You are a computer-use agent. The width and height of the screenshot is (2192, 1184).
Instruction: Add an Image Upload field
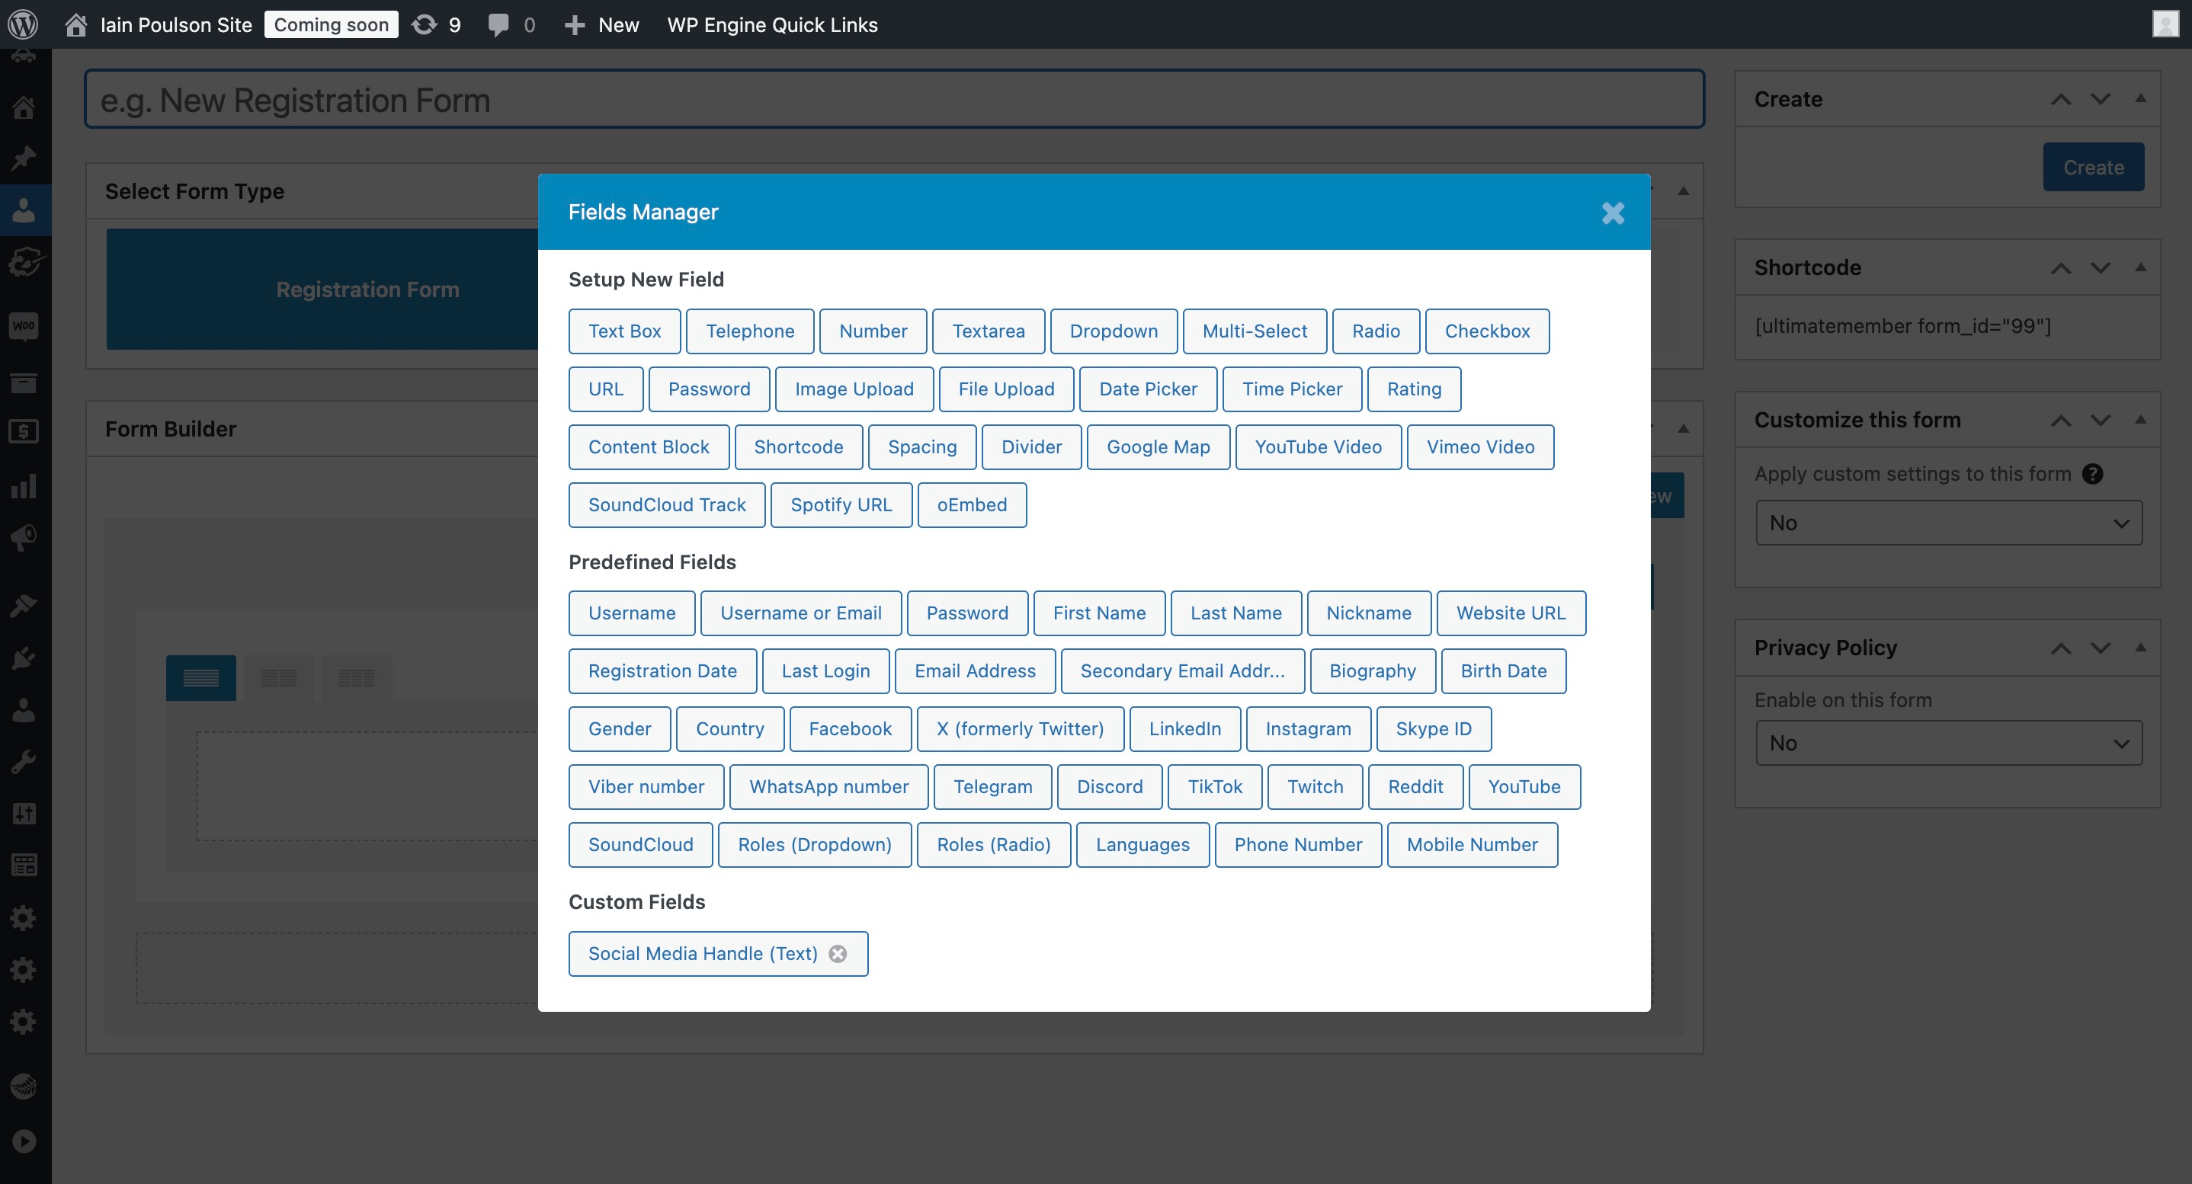click(x=854, y=389)
